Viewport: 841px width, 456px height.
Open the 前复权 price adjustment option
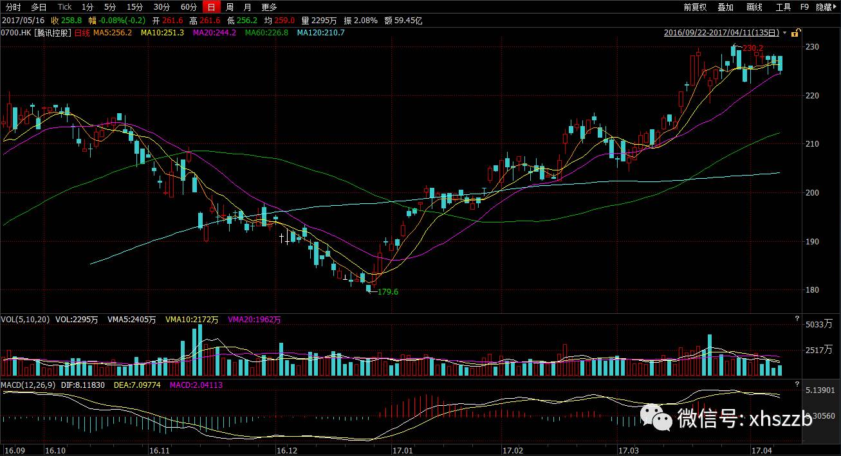pyautogui.click(x=695, y=7)
